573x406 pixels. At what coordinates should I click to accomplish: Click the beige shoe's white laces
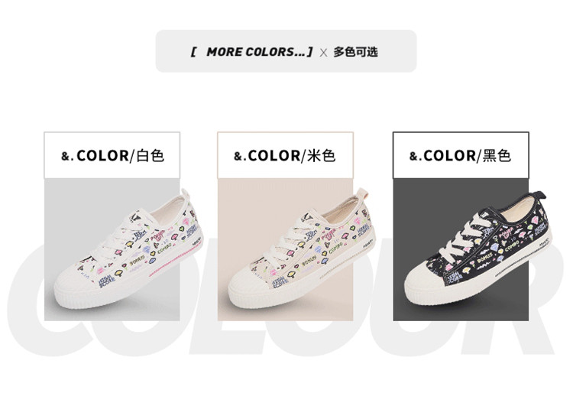pyautogui.click(x=290, y=238)
